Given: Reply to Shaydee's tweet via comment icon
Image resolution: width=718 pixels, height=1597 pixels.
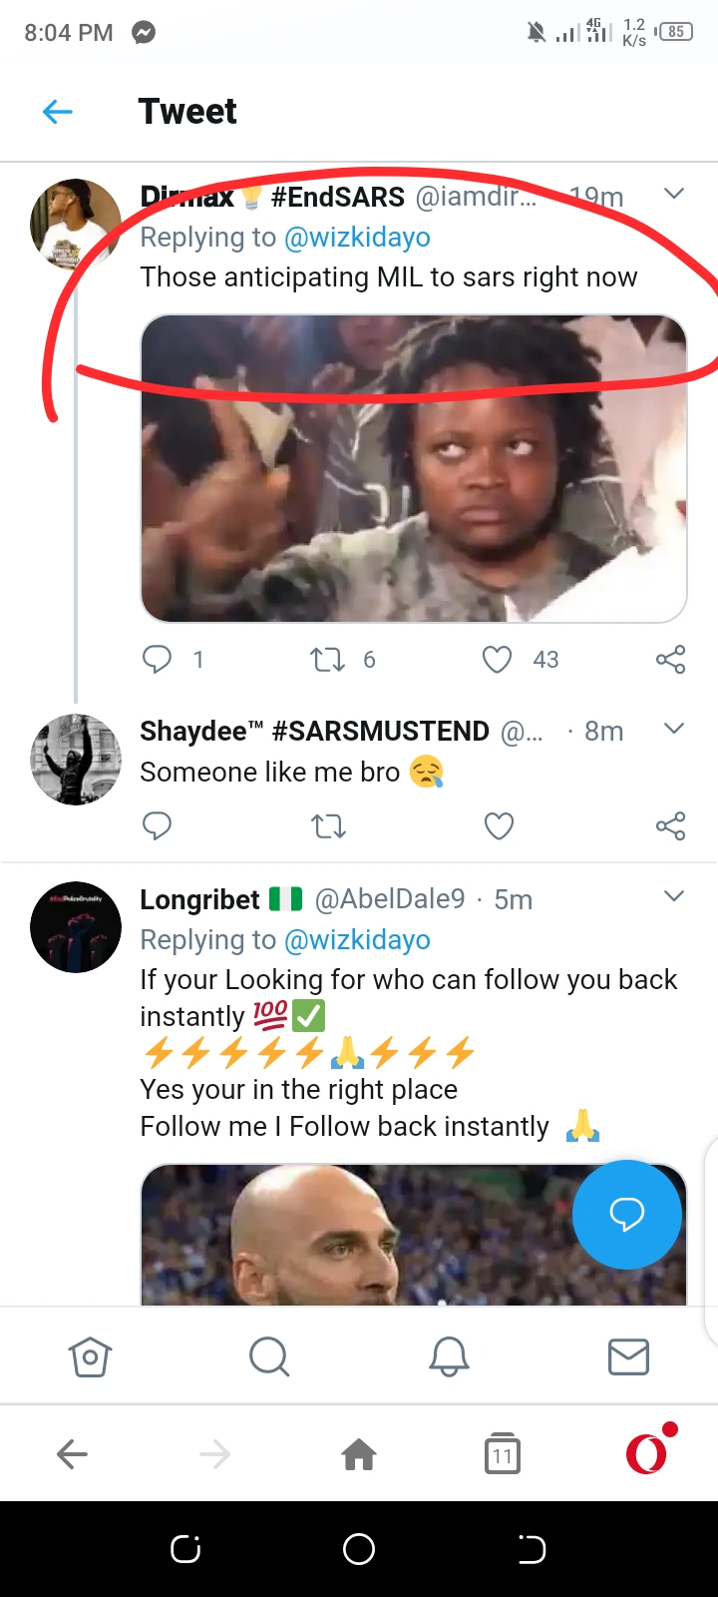Looking at the screenshot, I should coord(158,826).
